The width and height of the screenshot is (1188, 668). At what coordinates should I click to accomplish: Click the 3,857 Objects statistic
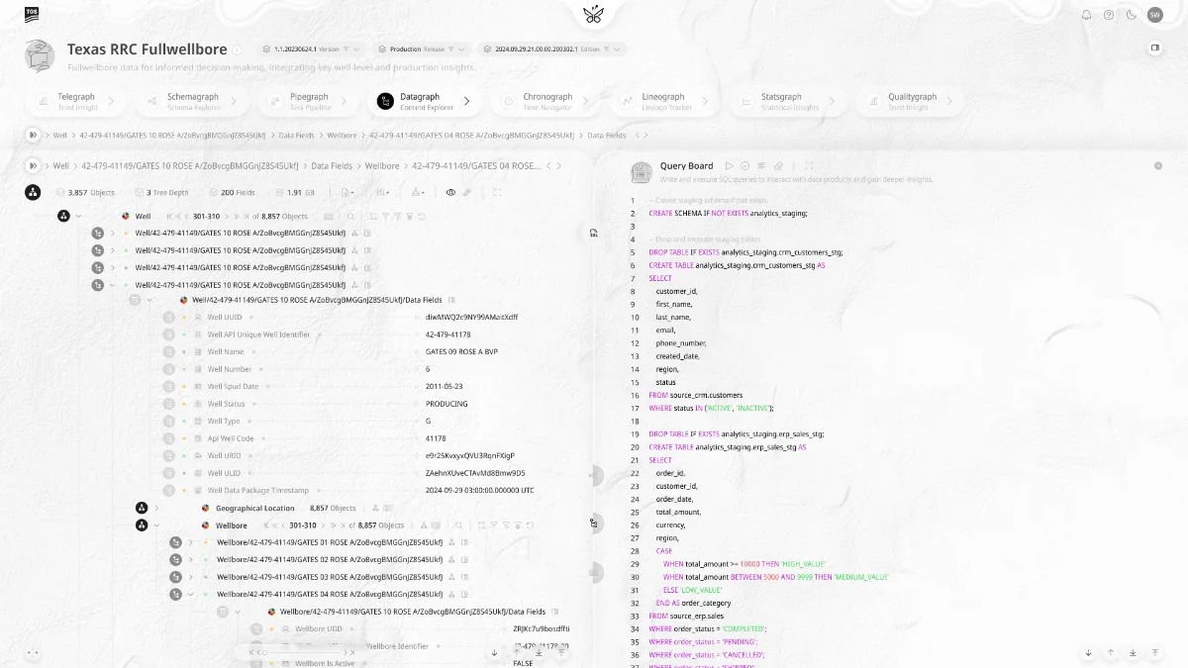(85, 192)
